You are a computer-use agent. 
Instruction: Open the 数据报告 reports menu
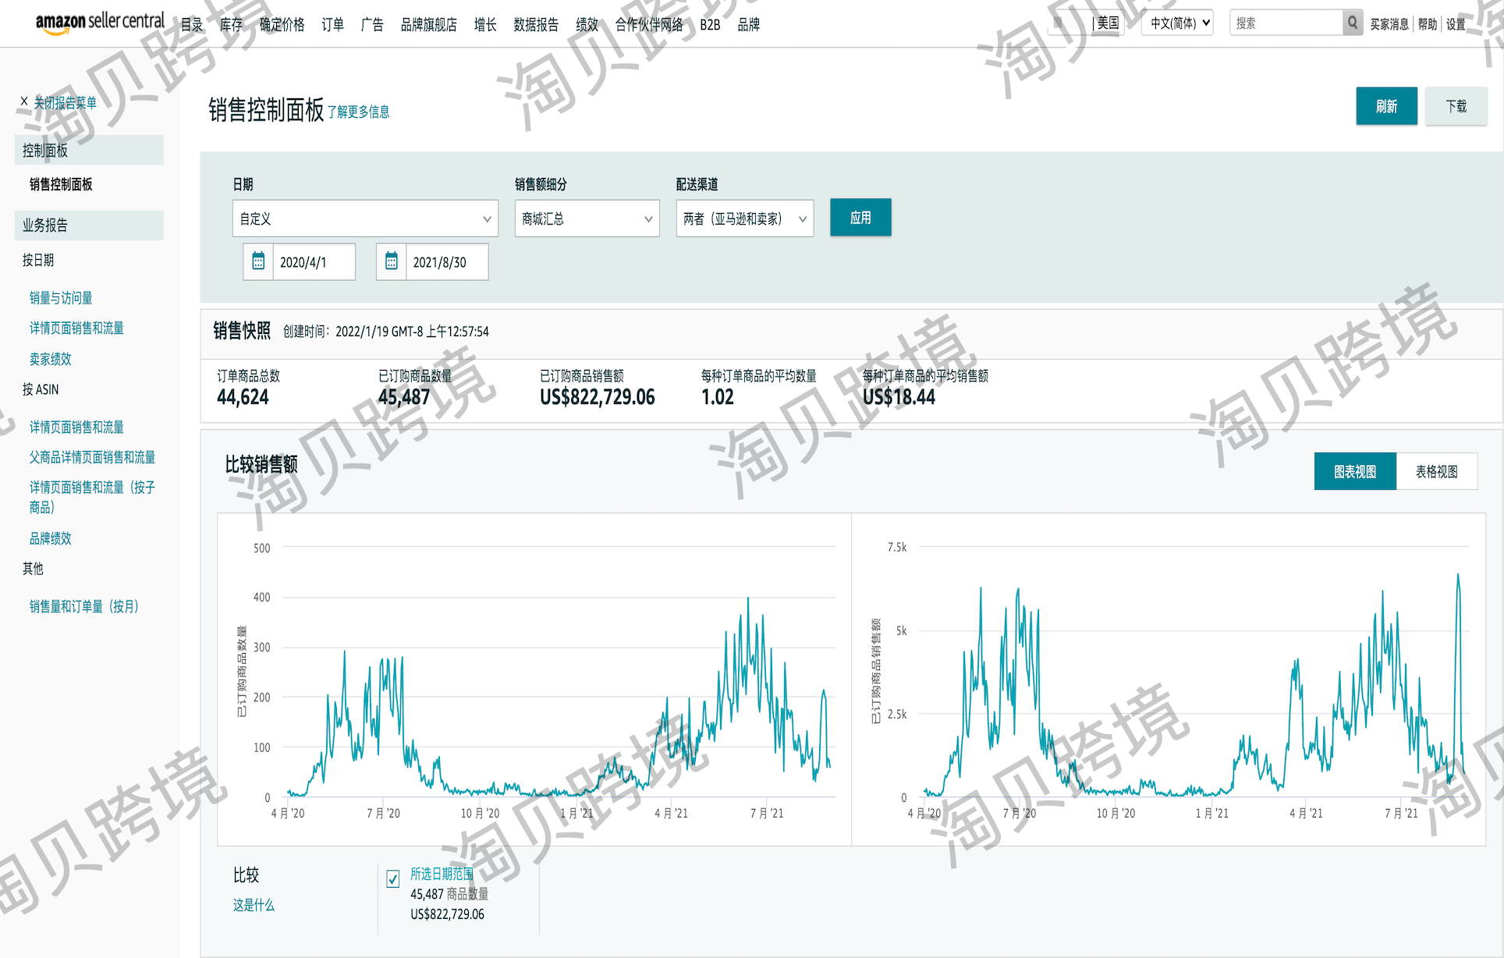tap(536, 25)
